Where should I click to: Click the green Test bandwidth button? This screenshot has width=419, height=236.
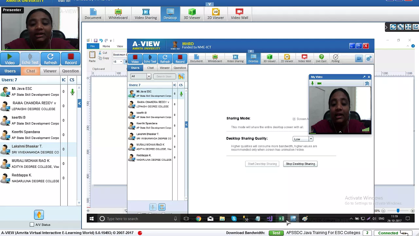(x=276, y=233)
